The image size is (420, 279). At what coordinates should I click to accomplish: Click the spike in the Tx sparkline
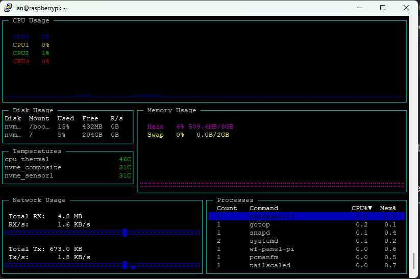125,265
